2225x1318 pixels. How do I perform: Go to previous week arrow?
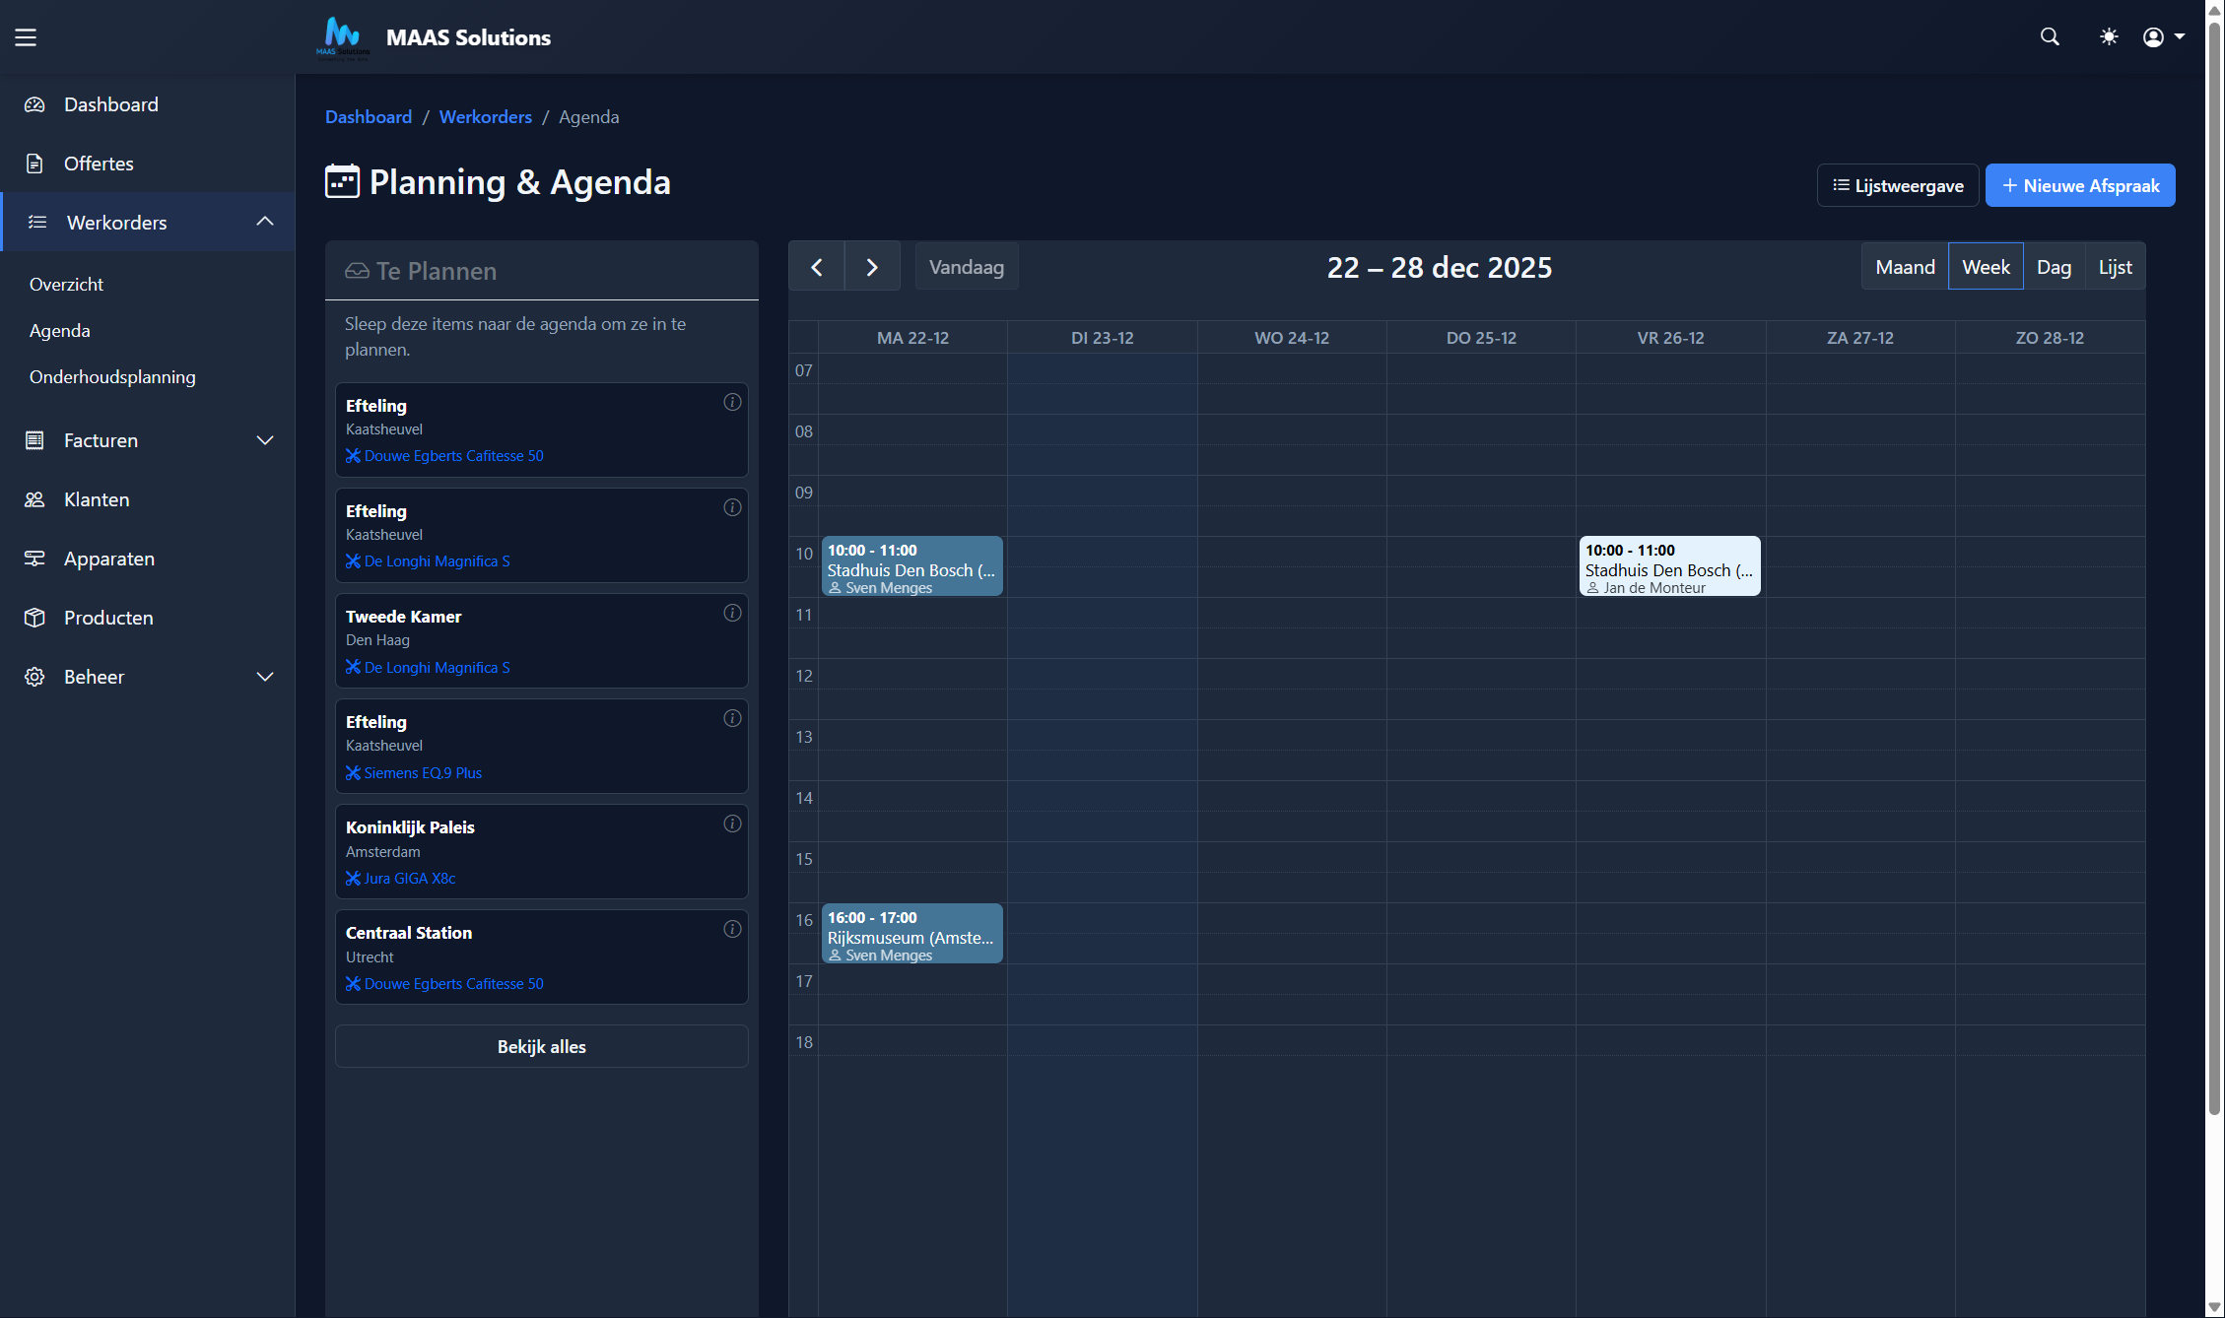(817, 267)
